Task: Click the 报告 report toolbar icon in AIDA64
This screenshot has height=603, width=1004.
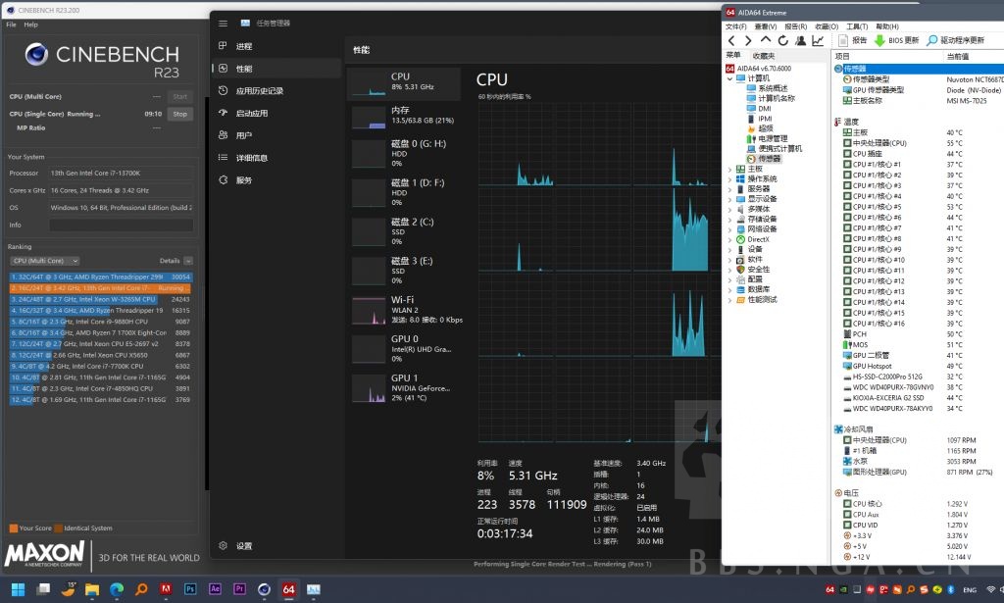Action: click(852, 40)
